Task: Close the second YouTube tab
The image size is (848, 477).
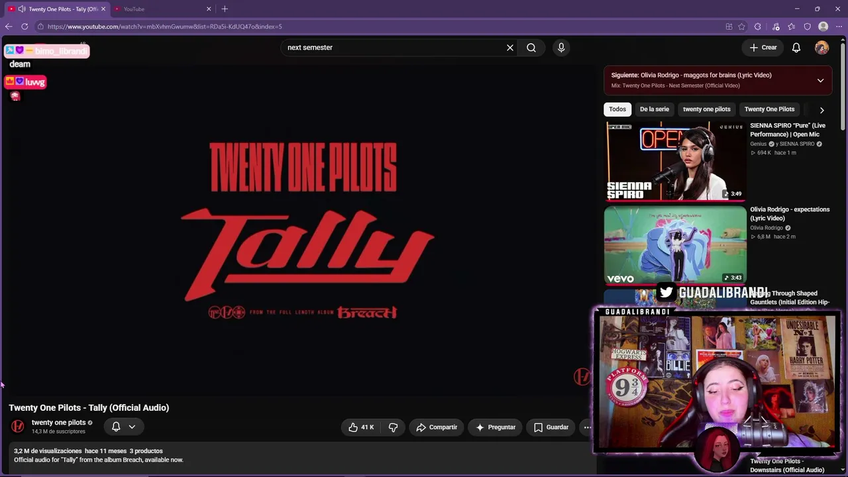Action: 209,9
